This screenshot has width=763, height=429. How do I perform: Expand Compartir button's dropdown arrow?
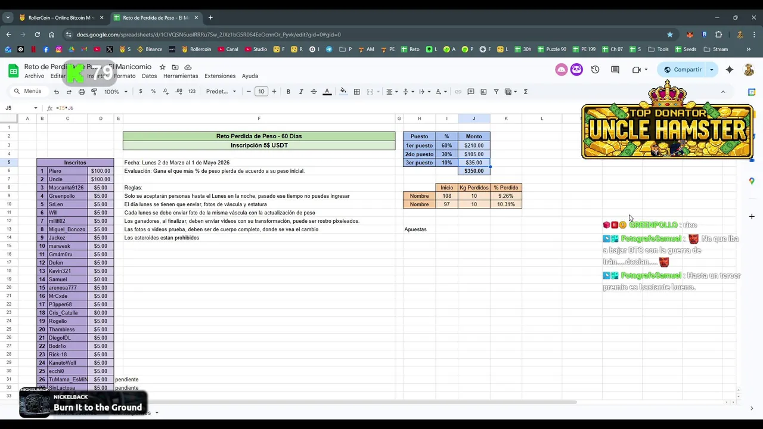tap(711, 70)
